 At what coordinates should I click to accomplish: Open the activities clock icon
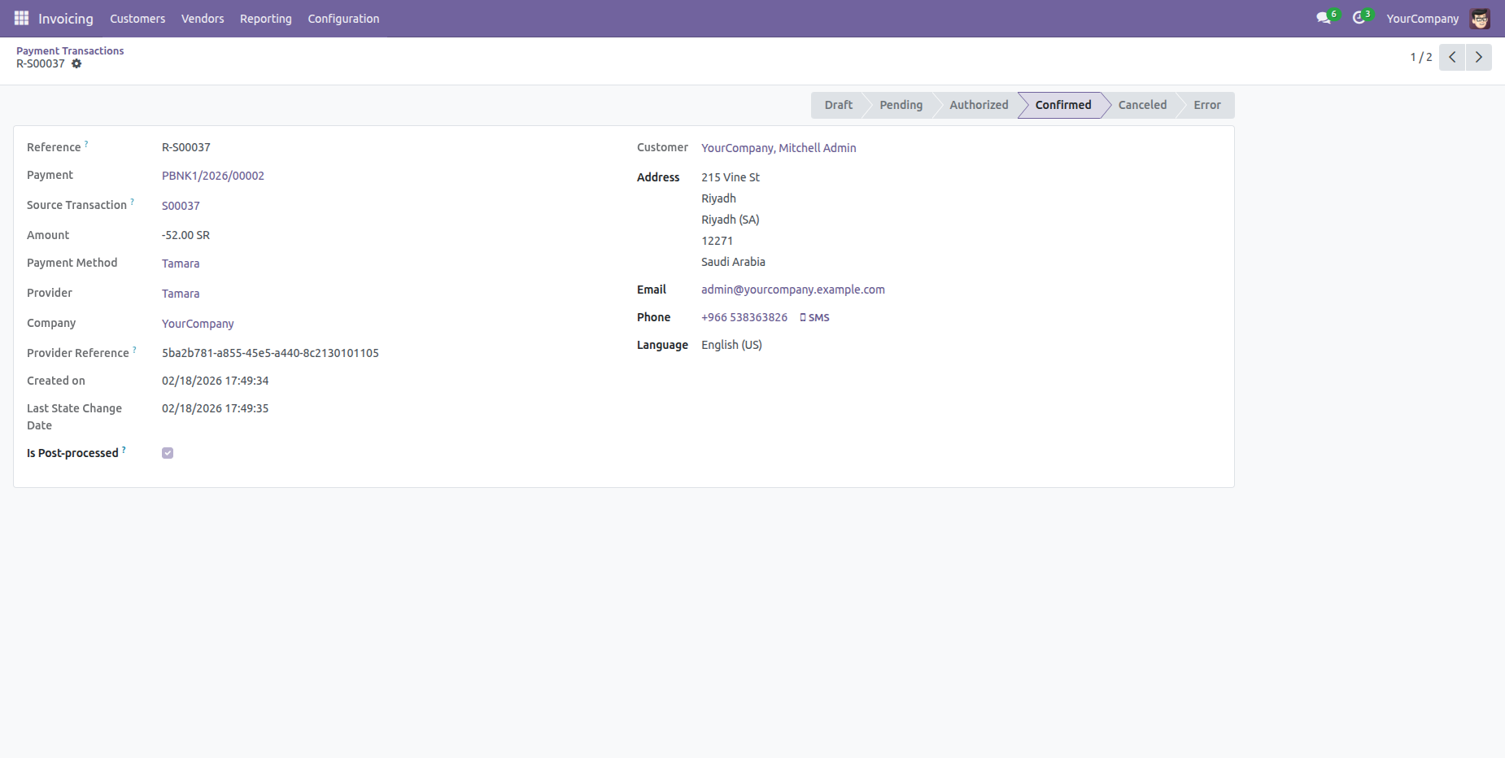pyautogui.click(x=1361, y=18)
